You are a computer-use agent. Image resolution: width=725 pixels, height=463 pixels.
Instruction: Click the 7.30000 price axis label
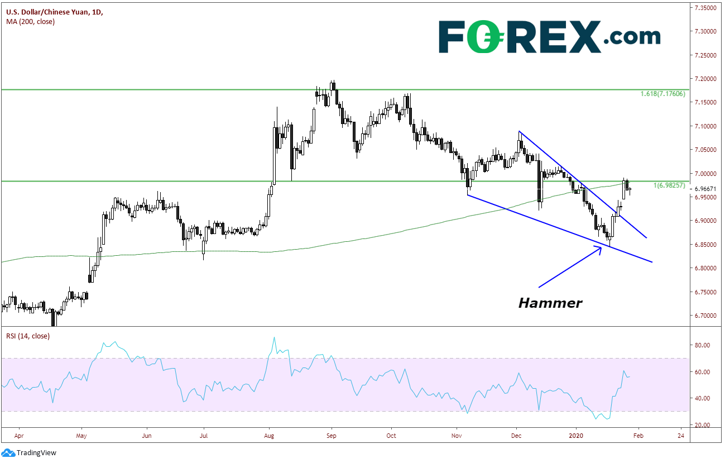(x=705, y=31)
